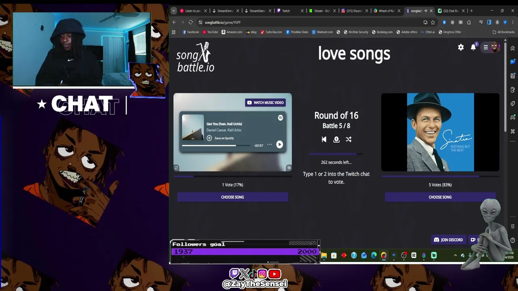
Task: Click the songbattle.io logo
Action: point(195,57)
